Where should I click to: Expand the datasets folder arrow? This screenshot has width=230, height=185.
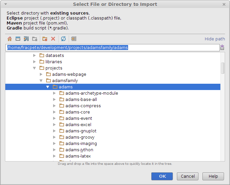pos(35,56)
